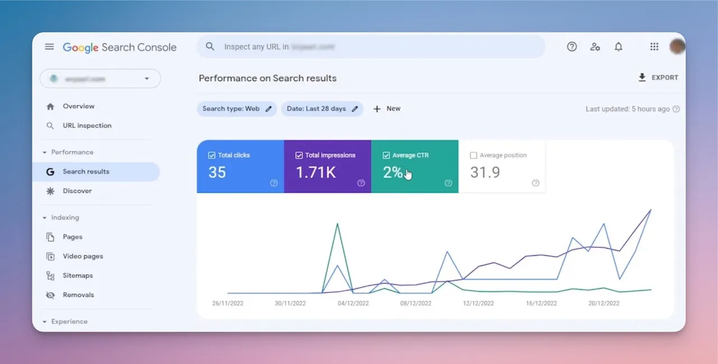This screenshot has width=718, height=364.
Task: Uncheck the Average CTR checkbox
Action: pos(386,155)
